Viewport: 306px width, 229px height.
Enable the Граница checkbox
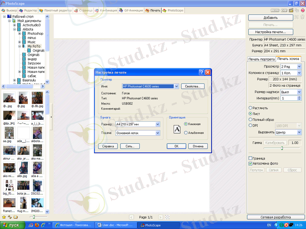pyautogui.click(x=251, y=158)
